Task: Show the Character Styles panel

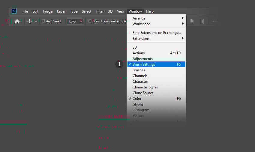Action: 156,87
